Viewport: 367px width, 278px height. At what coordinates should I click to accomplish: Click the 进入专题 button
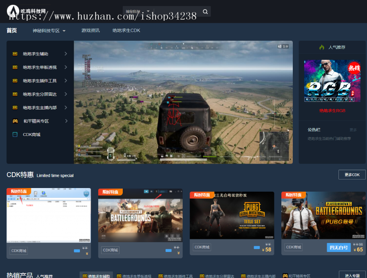point(352,275)
